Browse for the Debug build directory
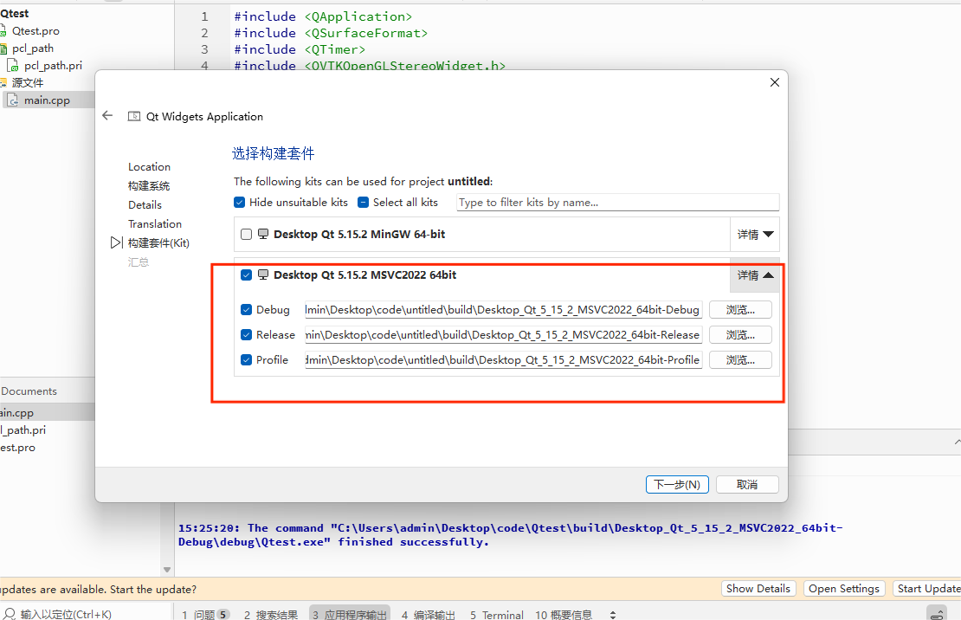Viewport: 961px width, 620px height. point(740,310)
